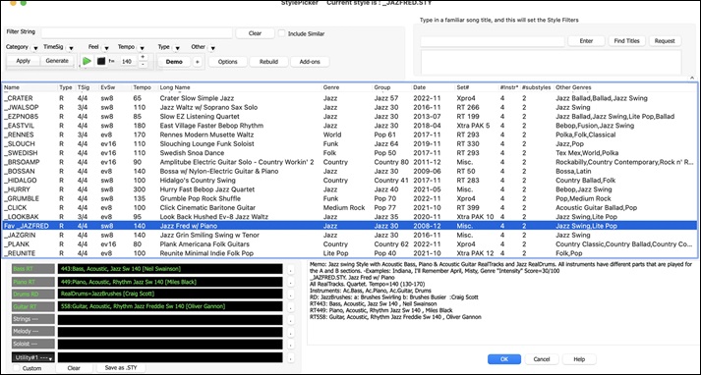Open Help for the StylePicker
701x375 pixels.
pyautogui.click(x=579, y=359)
